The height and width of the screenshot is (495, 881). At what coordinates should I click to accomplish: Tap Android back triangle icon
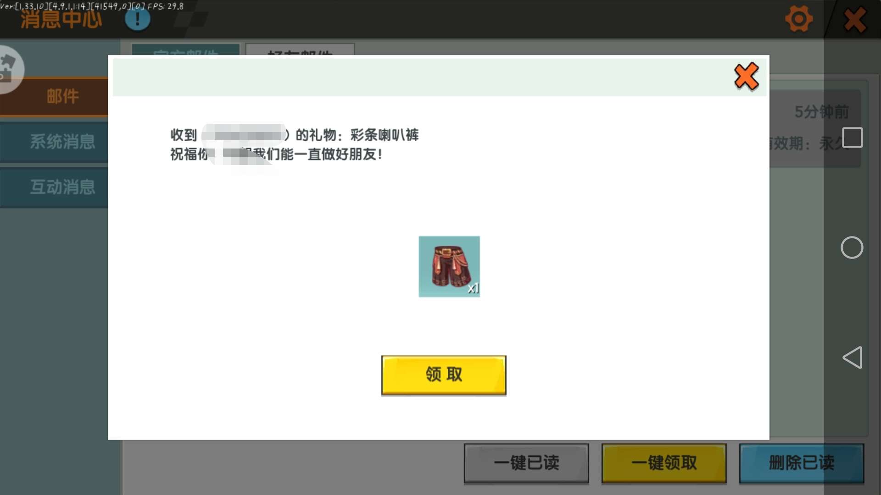tap(852, 357)
